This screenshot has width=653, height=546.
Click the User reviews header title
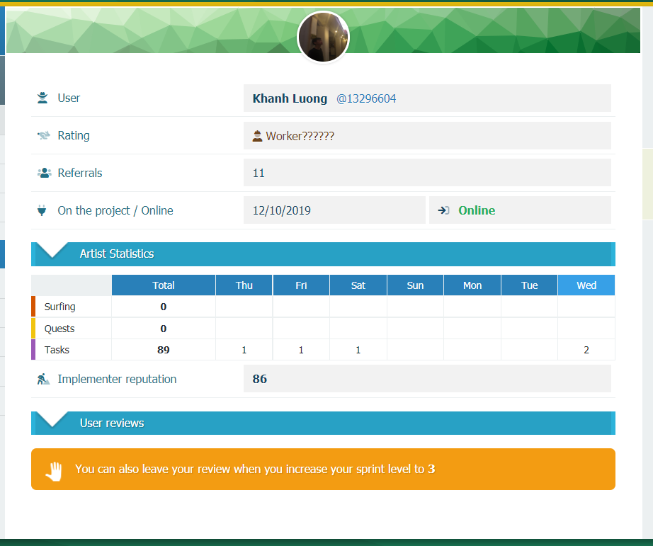click(112, 423)
